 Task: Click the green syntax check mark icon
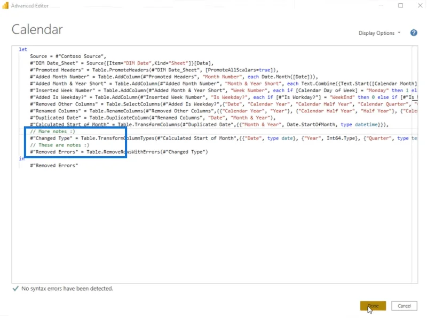point(15,288)
